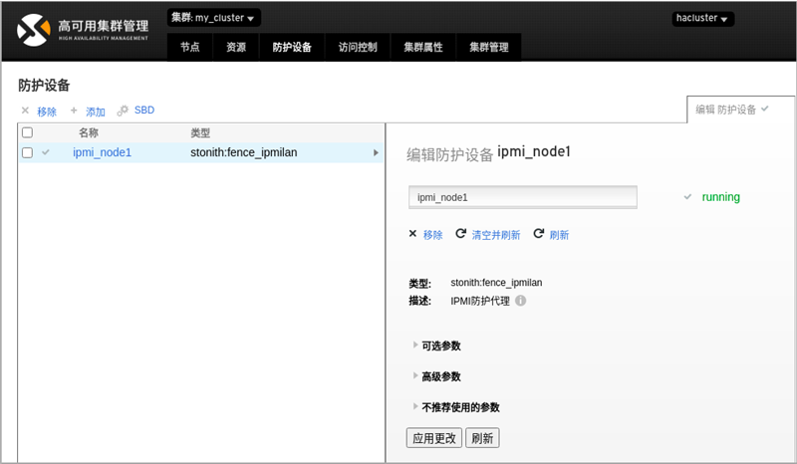This screenshot has width=797, height=464.
Task: Click the refresh icon beside 清空并刷新
Action: pyautogui.click(x=460, y=234)
